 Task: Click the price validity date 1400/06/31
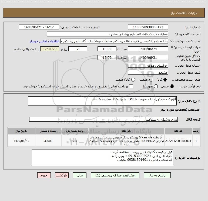click(148, 58)
